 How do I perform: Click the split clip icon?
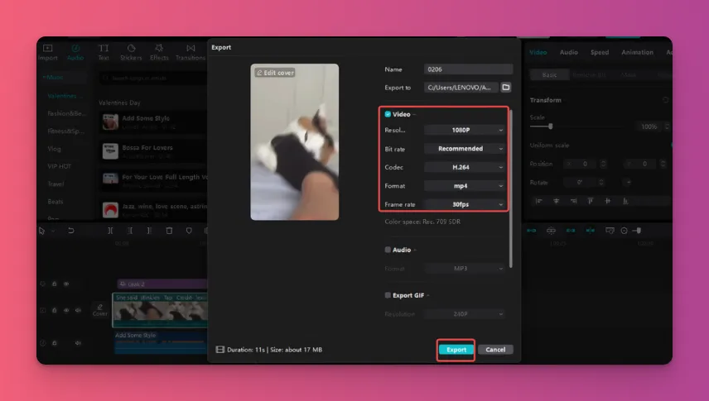coord(110,231)
